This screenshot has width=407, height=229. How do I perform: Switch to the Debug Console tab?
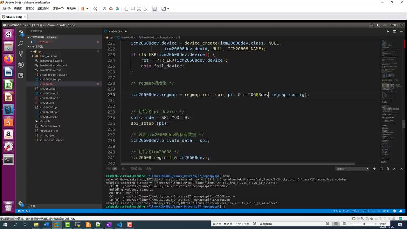point(136,169)
